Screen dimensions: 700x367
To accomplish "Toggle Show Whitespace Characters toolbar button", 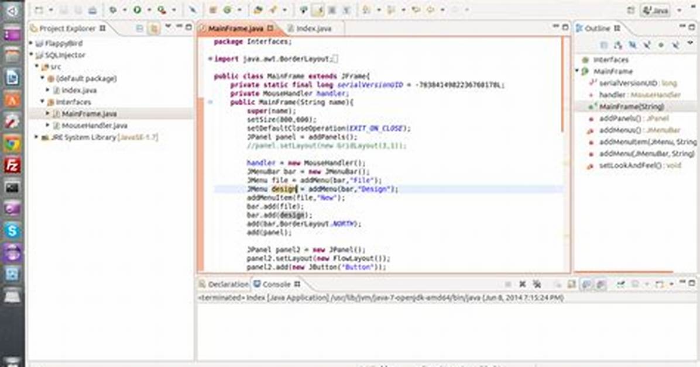I will (x=346, y=10).
